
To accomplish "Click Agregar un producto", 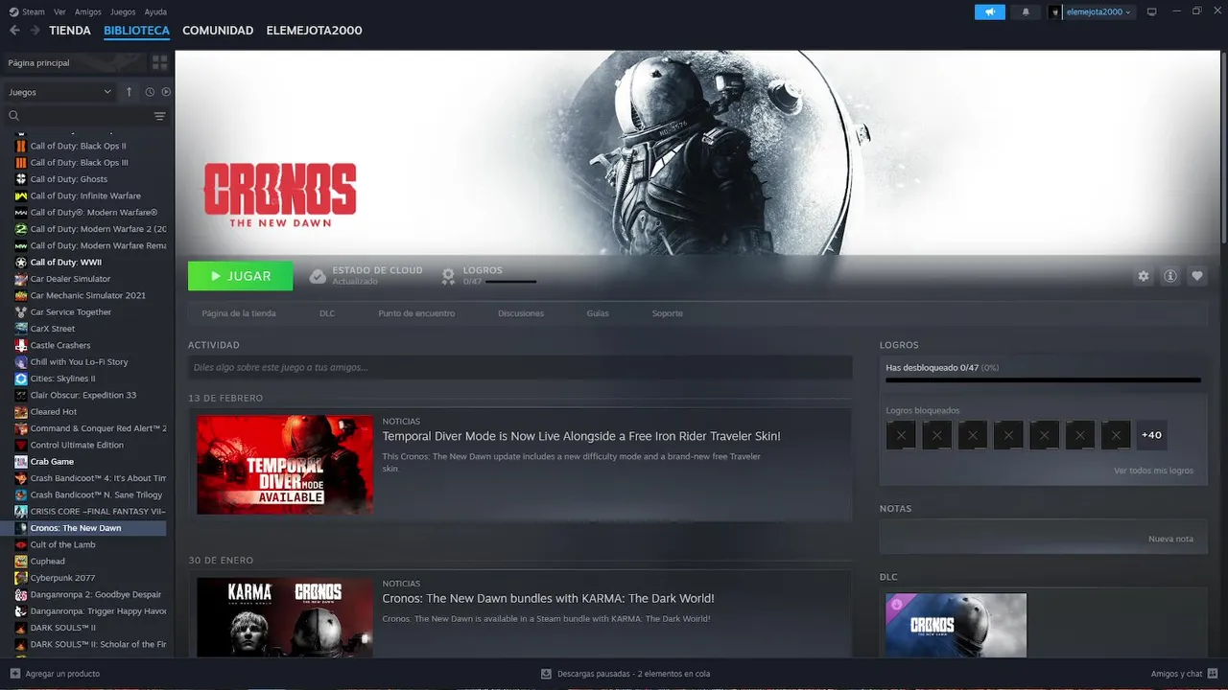I will 62,674.
